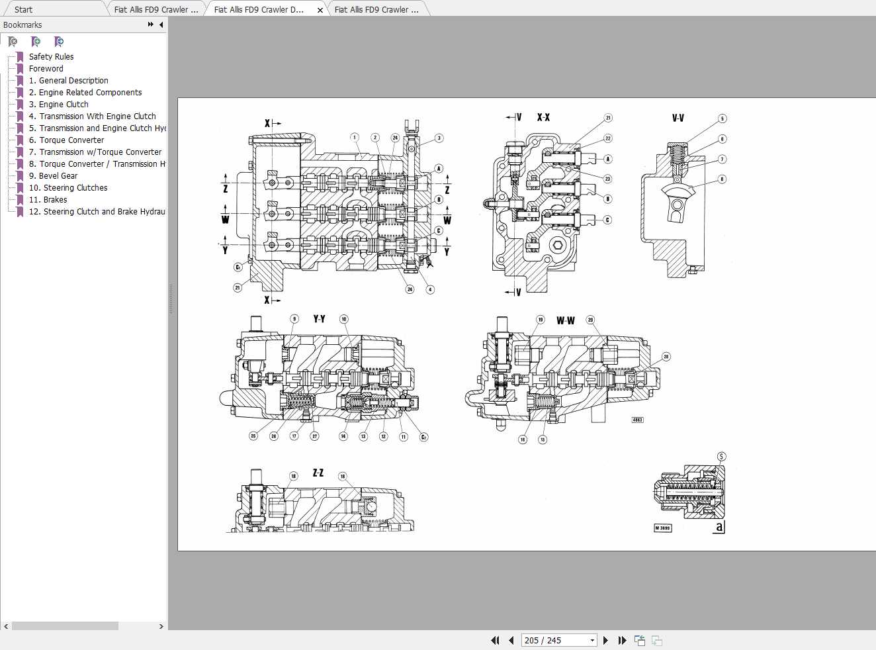Open the 4. Transmission With Engine Clutch bookmark
This screenshot has width=876, height=650.
pyautogui.click(x=92, y=116)
